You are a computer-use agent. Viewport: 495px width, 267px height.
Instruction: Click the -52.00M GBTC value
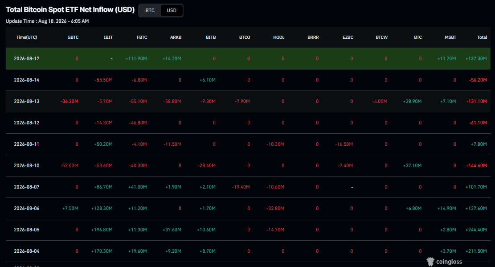point(69,165)
